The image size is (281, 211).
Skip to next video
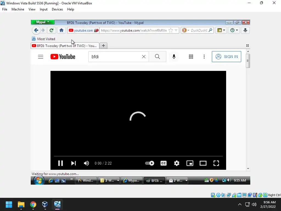[74, 163]
